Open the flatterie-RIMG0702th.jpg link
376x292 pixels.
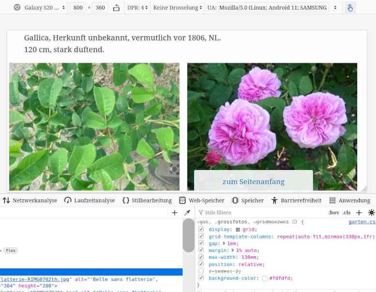(34, 279)
